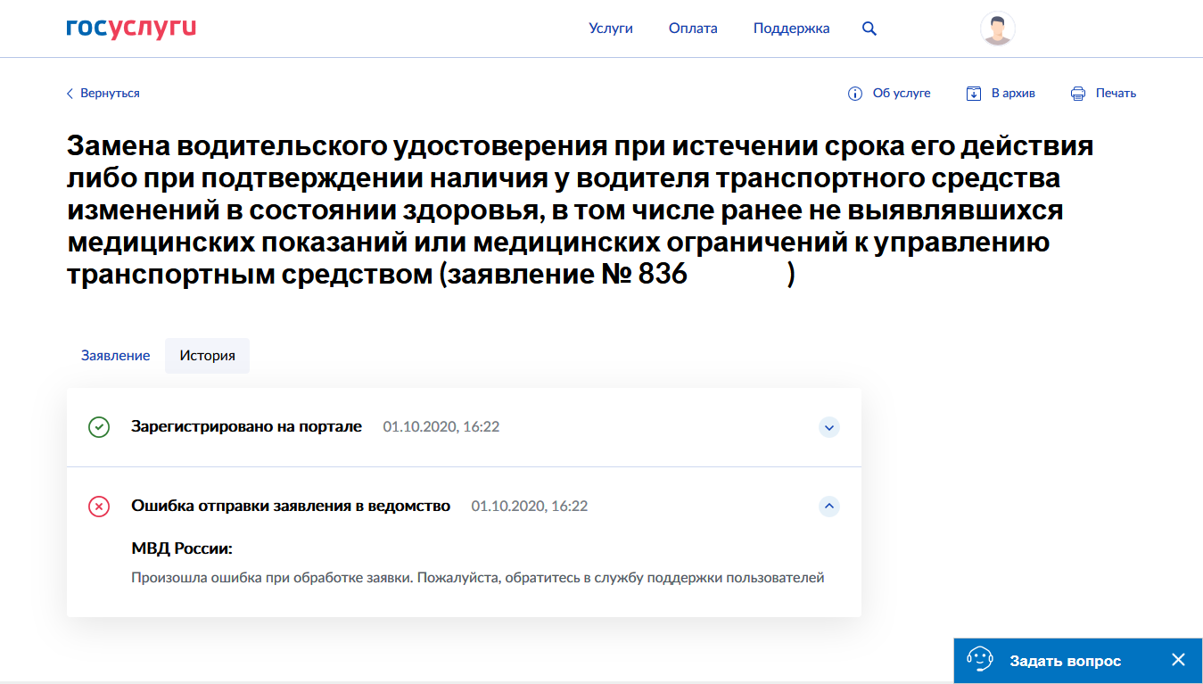Image resolution: width=1203 pixels, height=684 pixels.
Task: Click the Зарегистрировано на портале title
Action: [x=246, y=427]
